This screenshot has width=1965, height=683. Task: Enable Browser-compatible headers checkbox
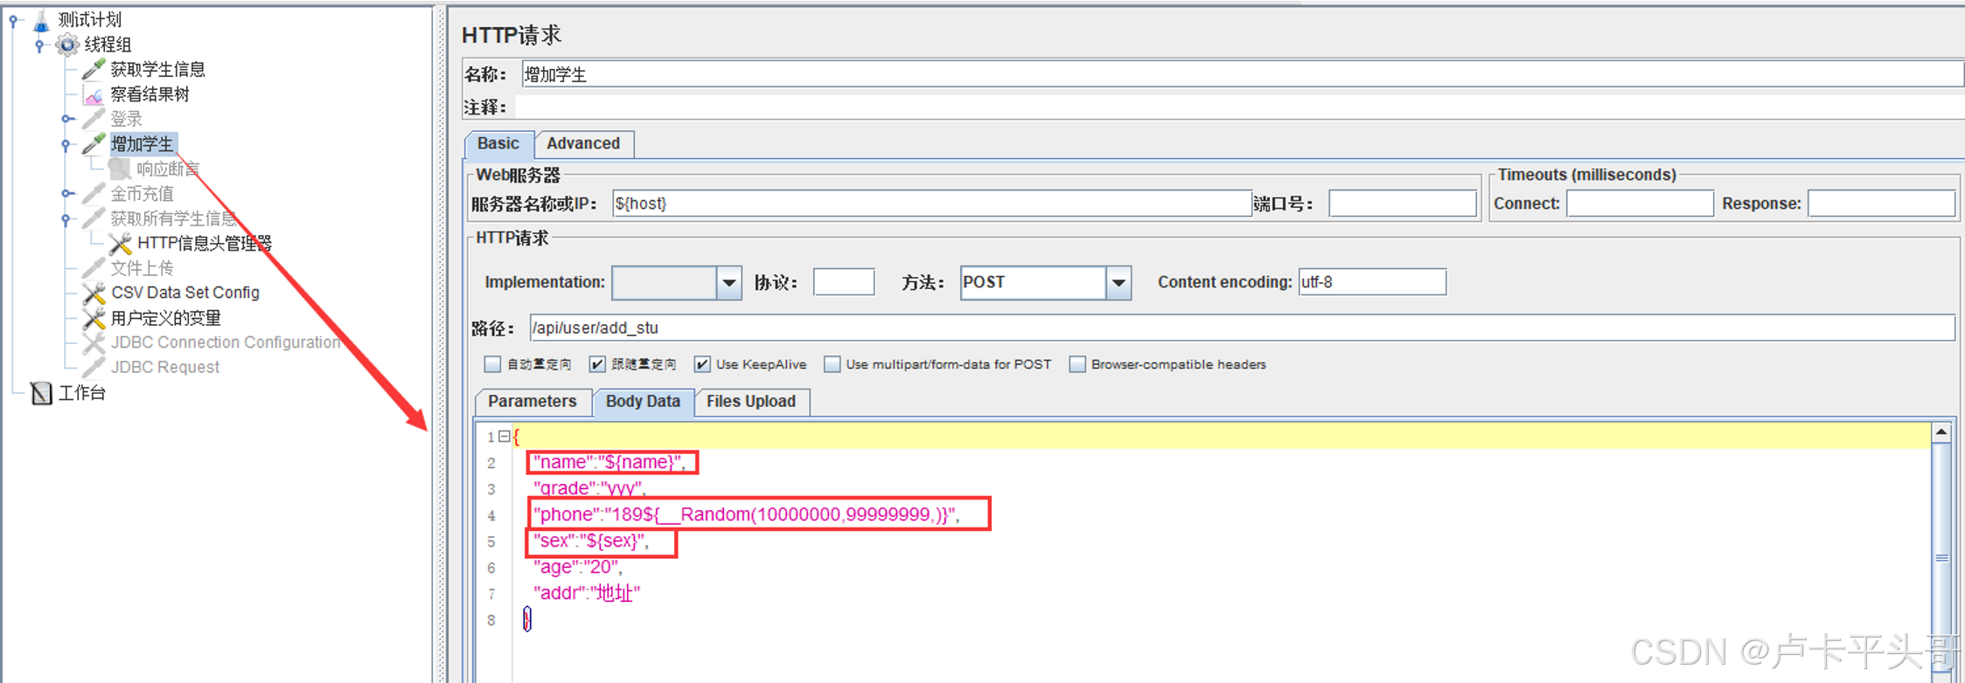pyautogui.click(x=1077, y=364)
